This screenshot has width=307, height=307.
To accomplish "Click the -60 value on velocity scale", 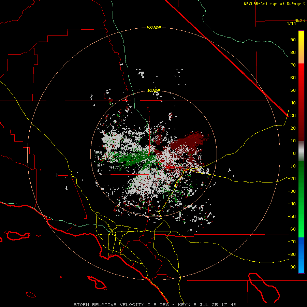I will coord(292,229).
